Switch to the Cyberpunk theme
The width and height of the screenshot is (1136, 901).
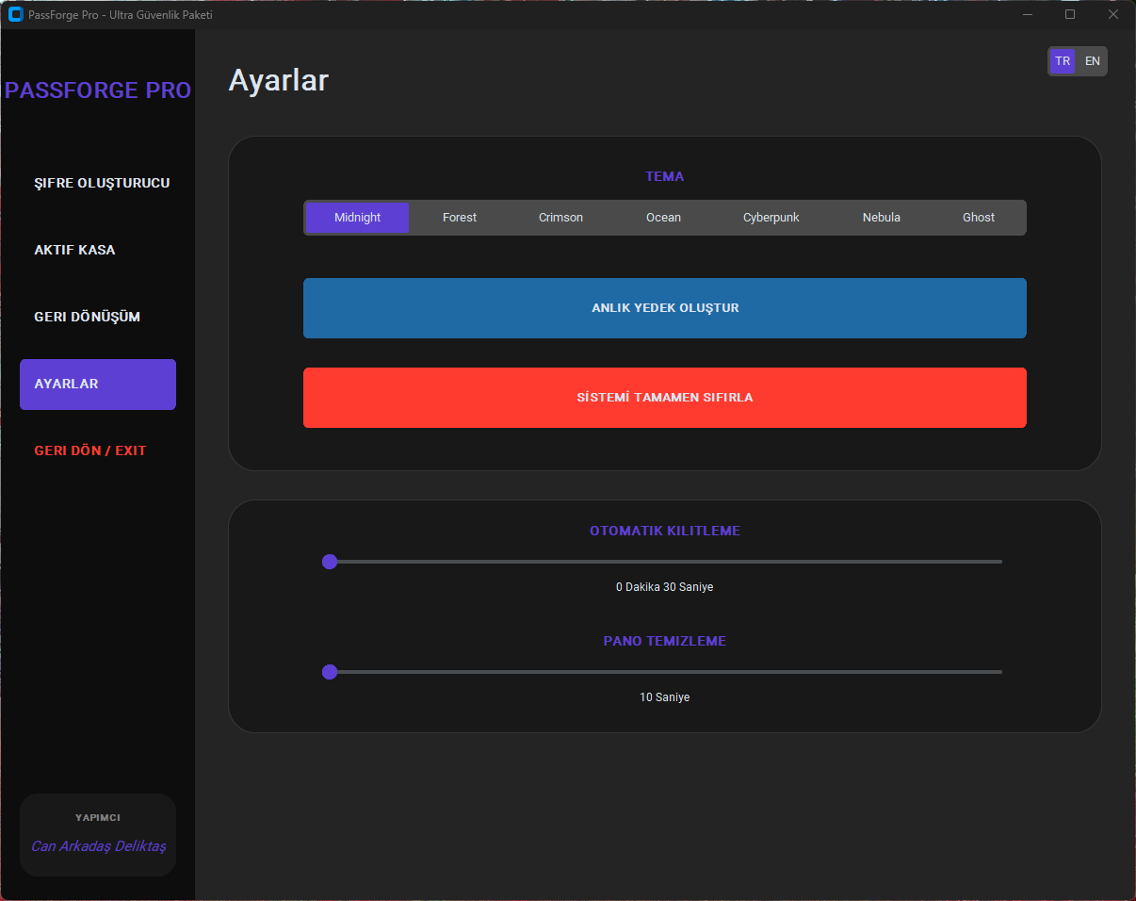pos(771,217)
